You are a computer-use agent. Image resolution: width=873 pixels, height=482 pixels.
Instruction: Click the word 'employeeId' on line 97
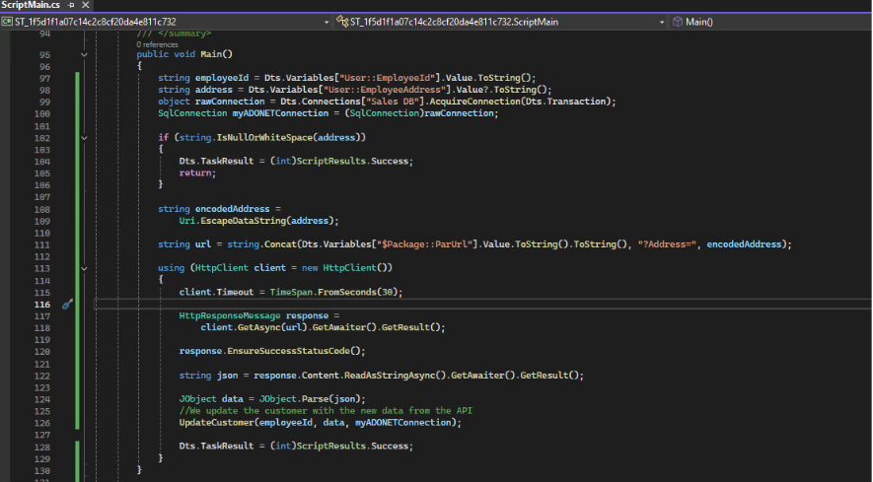point(222,77)
